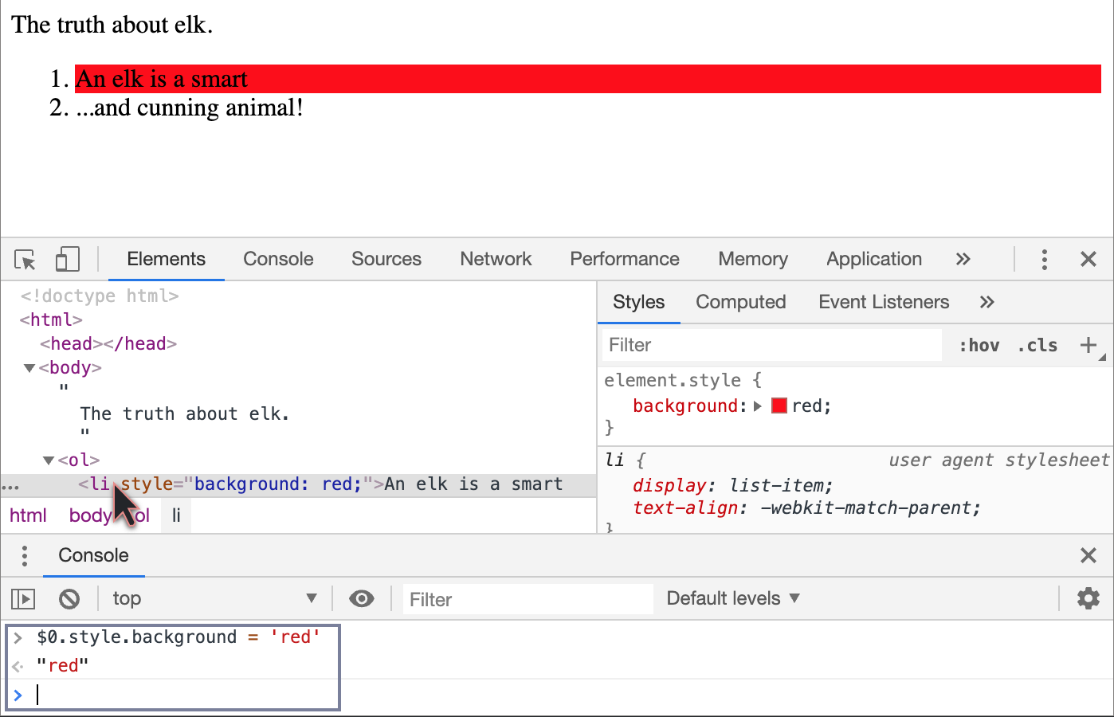Click the red background color swatch

(x=779, y=406)
